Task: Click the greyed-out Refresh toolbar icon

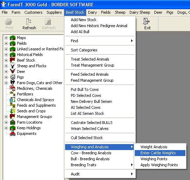Action: (x=48, y=21)
